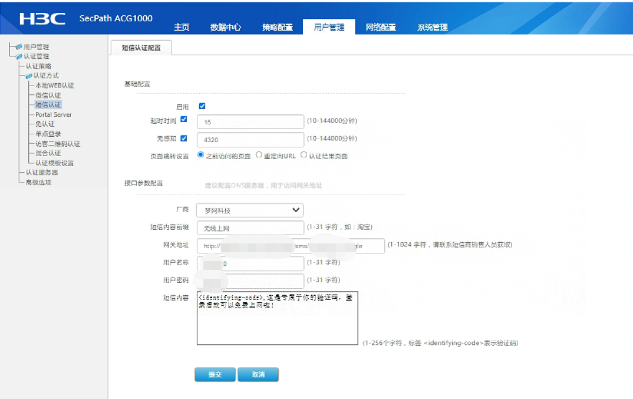Click the 认证管理 tree folder icon
The height and width of the screenshot is (399, 633).
[19, 57]
